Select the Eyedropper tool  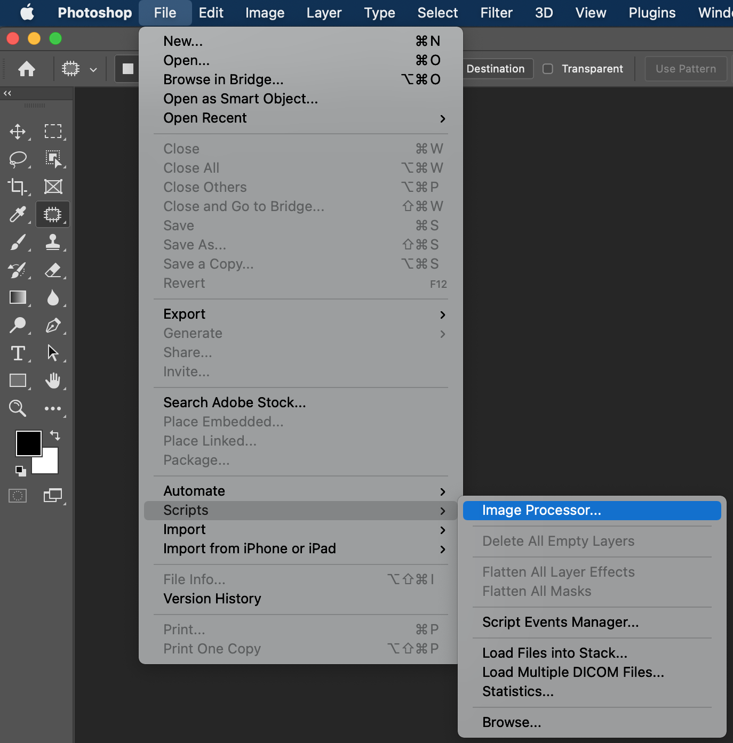(x=18, y=214)
